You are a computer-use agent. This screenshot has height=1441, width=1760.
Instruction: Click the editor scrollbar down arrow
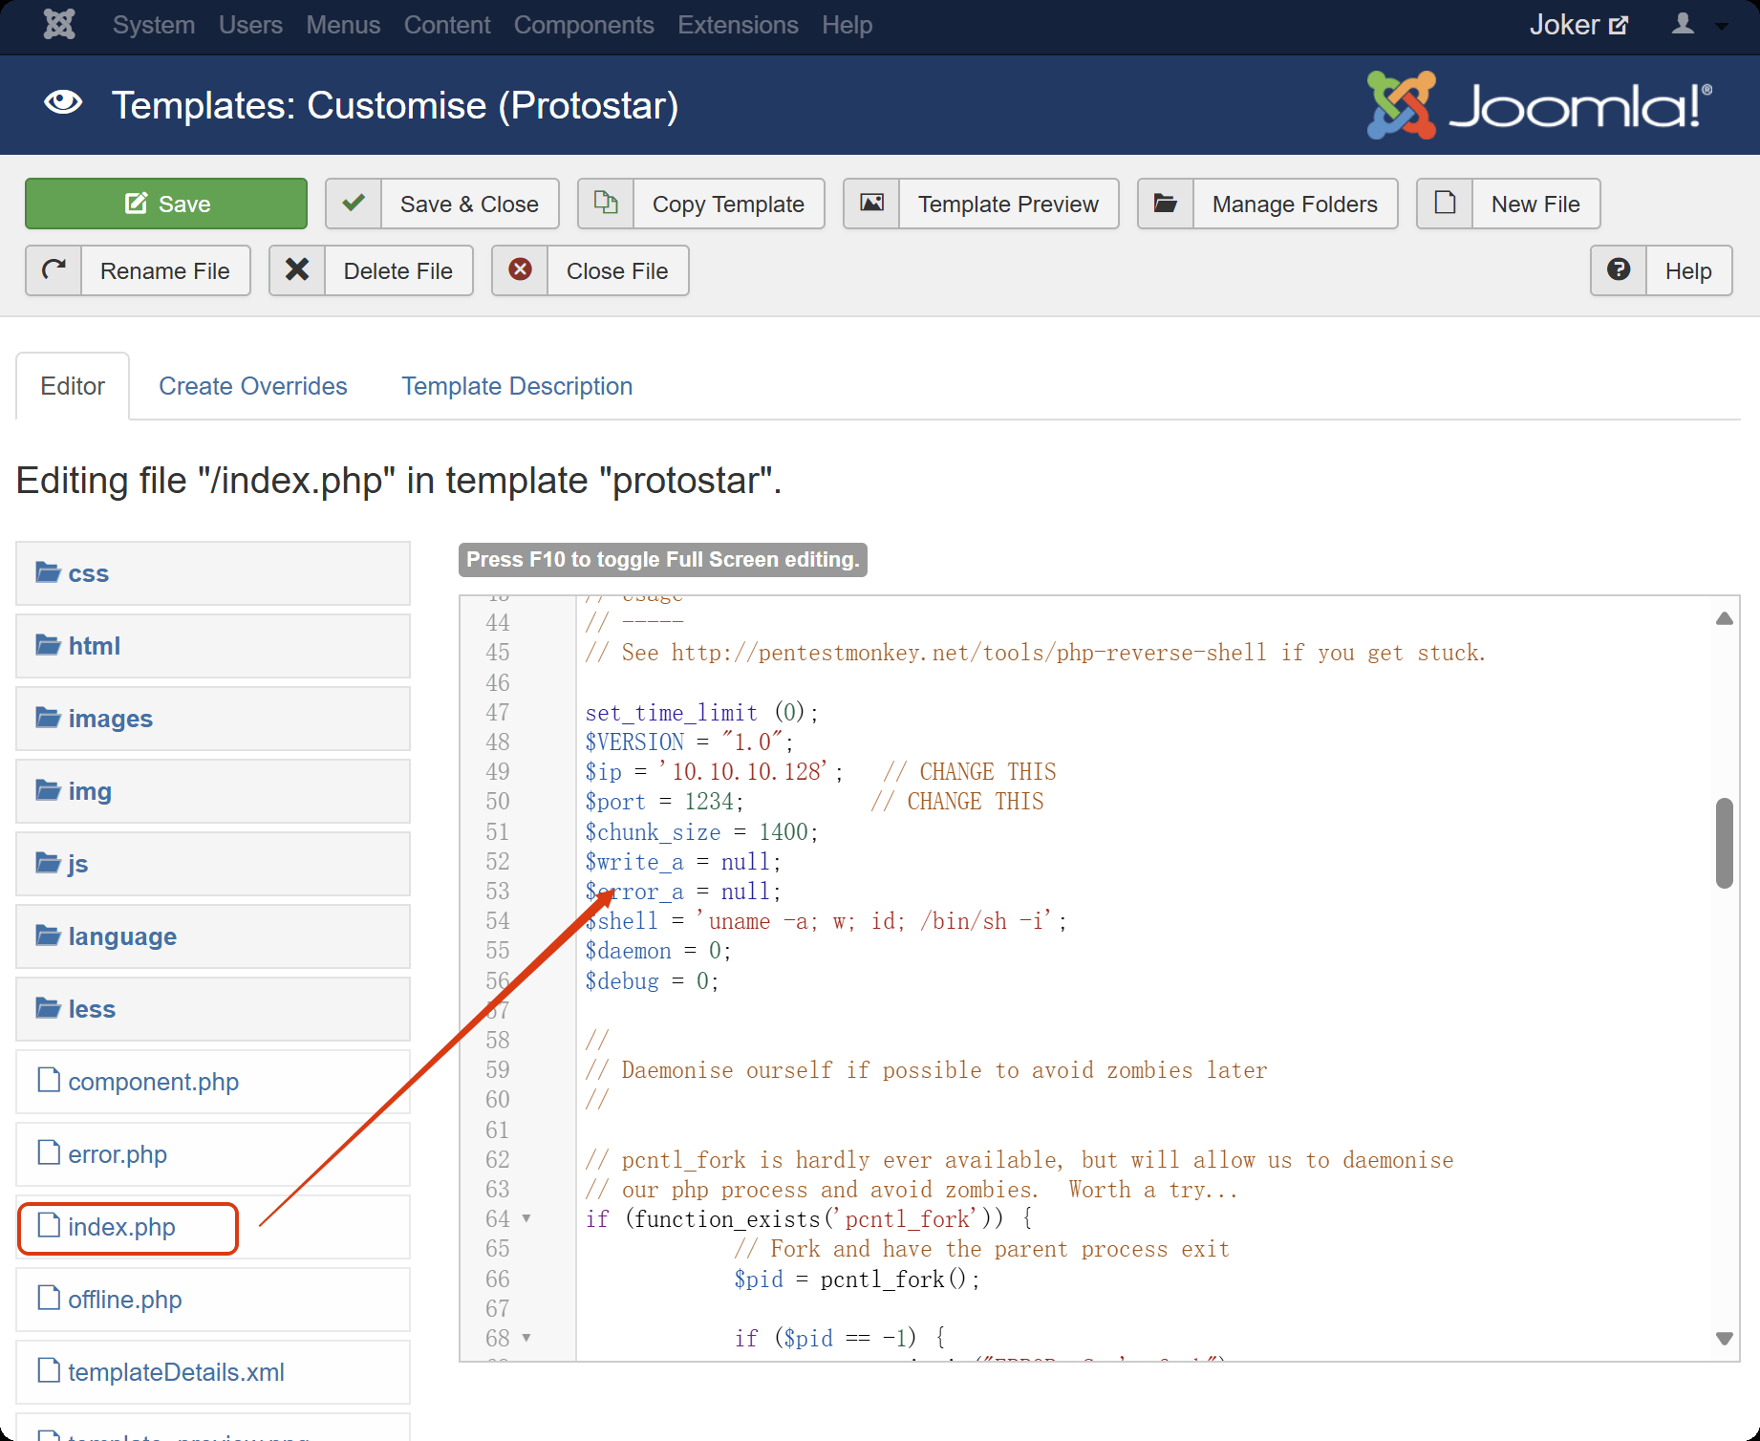(1725, 1339)
